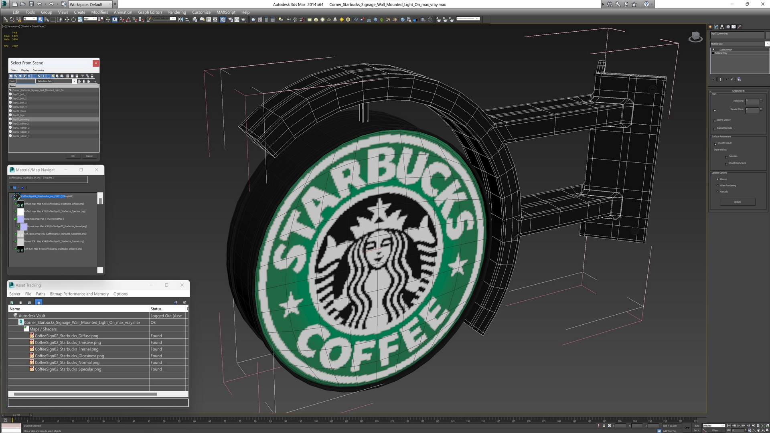Click the Save File icon in the title bar
The height and width of the screenshot is (433, 770).
pos(31,4)
